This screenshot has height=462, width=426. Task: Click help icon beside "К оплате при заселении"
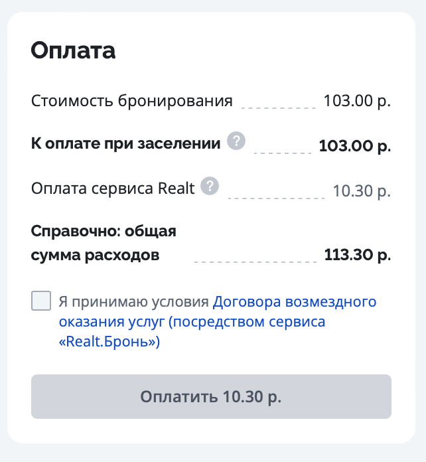(x=236, y=141)
